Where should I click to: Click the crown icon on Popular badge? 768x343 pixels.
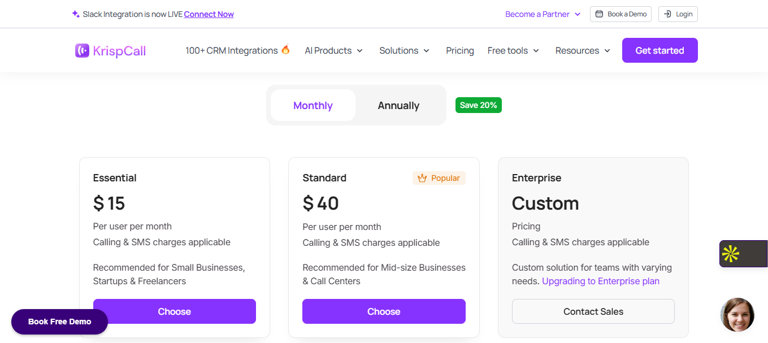(x=422, y=178)
